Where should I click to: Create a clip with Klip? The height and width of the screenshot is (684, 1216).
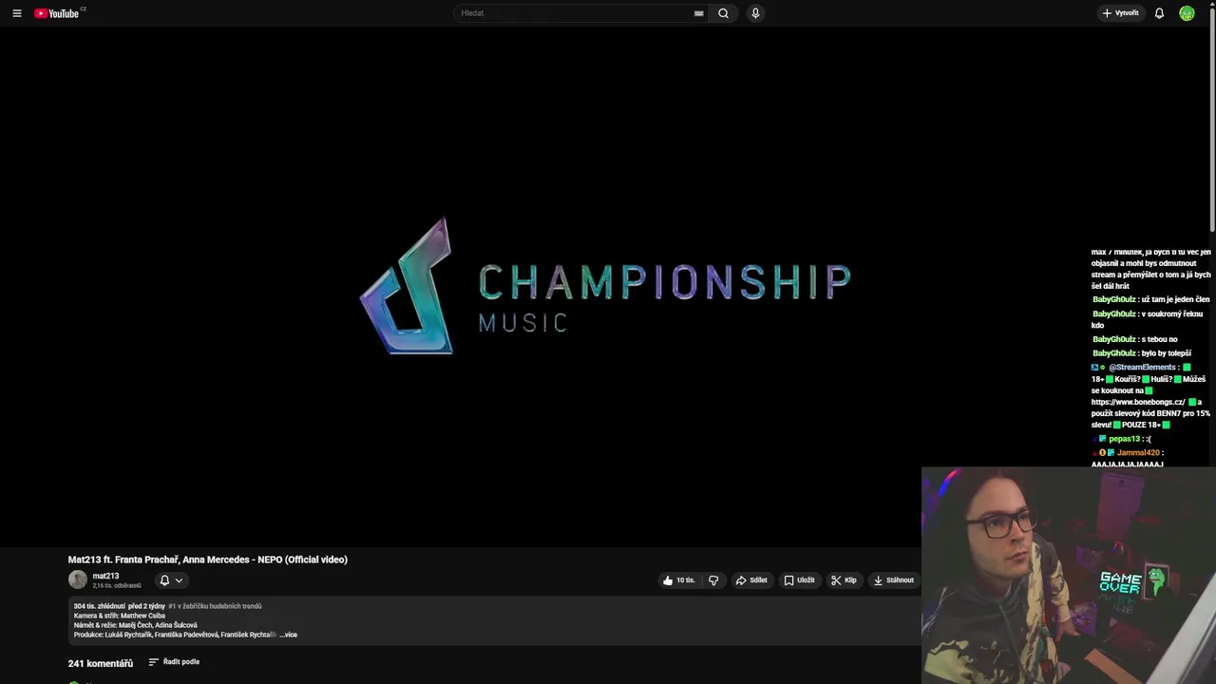[x=844, y=580]
